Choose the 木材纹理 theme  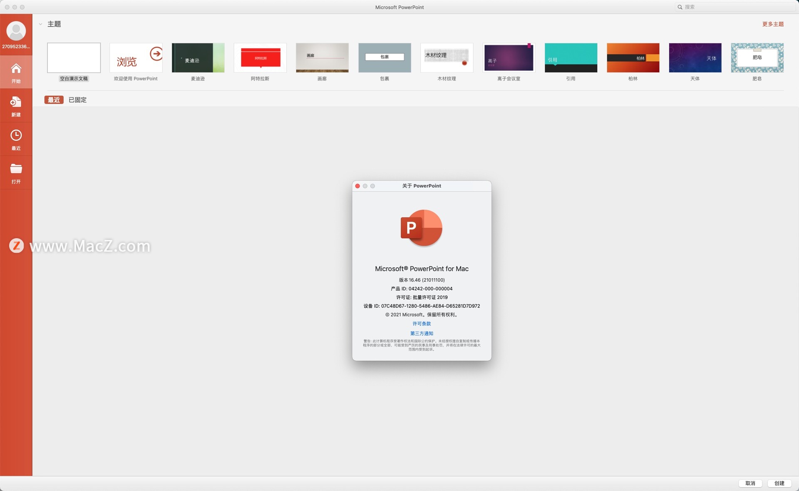(x=447, y=62)
